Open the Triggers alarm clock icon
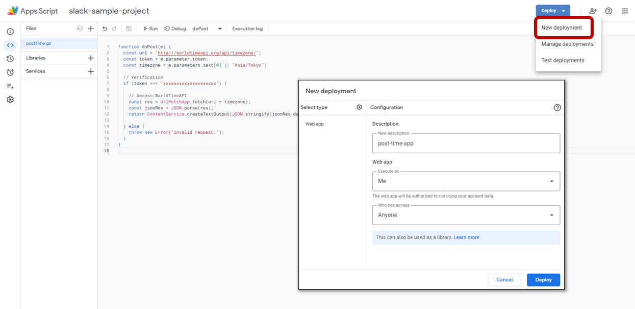Viewport: 635px width, 309px height. click(10, 72)
